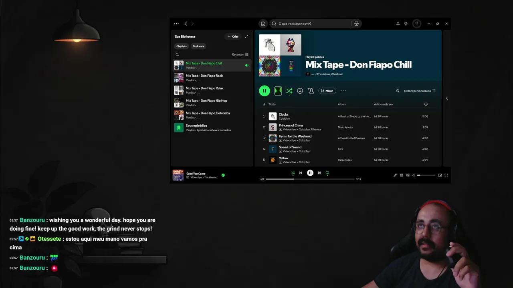
Task: Open album A Head Full of Dreams link
Action: [351, 138]
